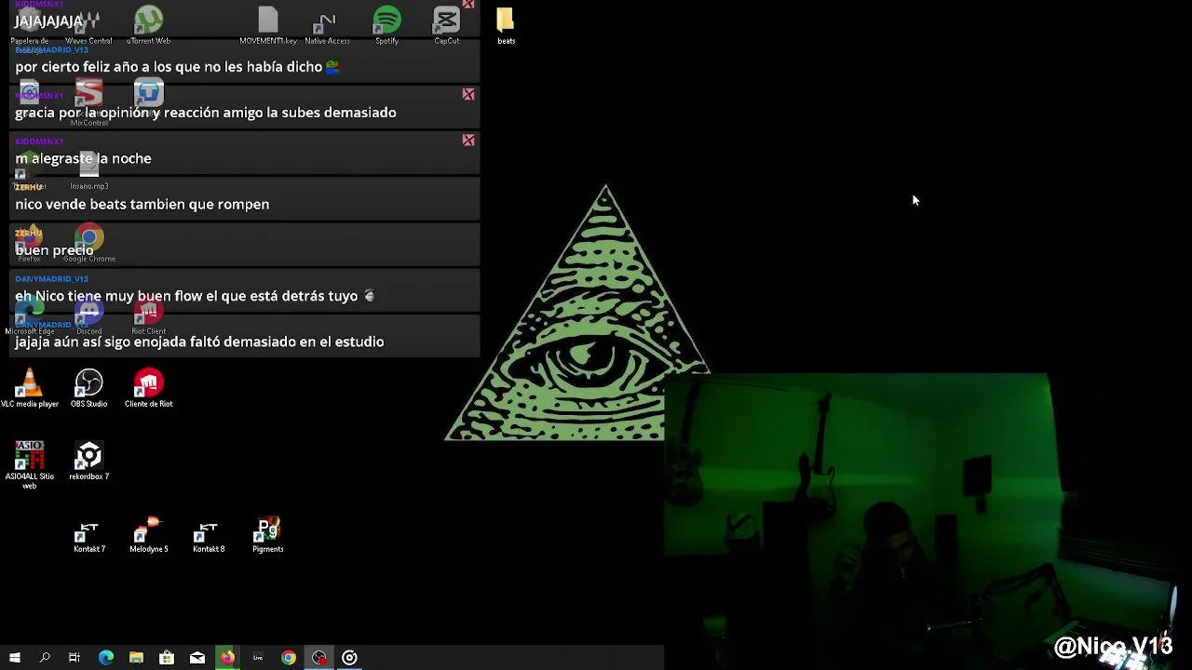Image resolution: width=1192 pixels, height=670 pixels.
Task: Launch Spotify from the desktop
Action: click(386, 25)
